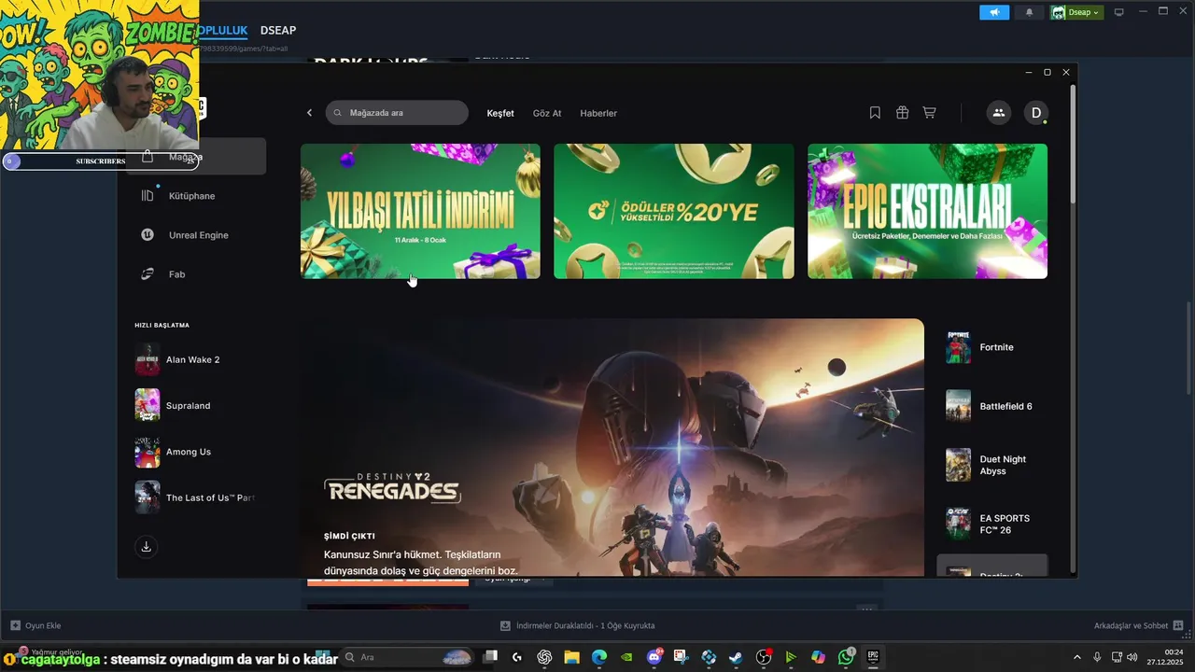Open Kütüphane in the Epic sidebar
The image size is (1195, 672).
pos(191,196)
